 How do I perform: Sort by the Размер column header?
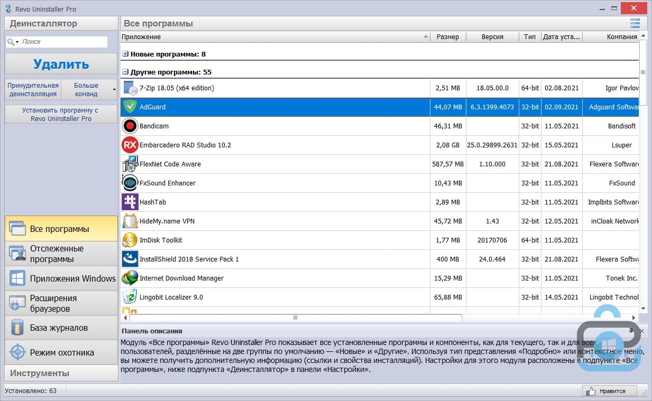point(448,36)
